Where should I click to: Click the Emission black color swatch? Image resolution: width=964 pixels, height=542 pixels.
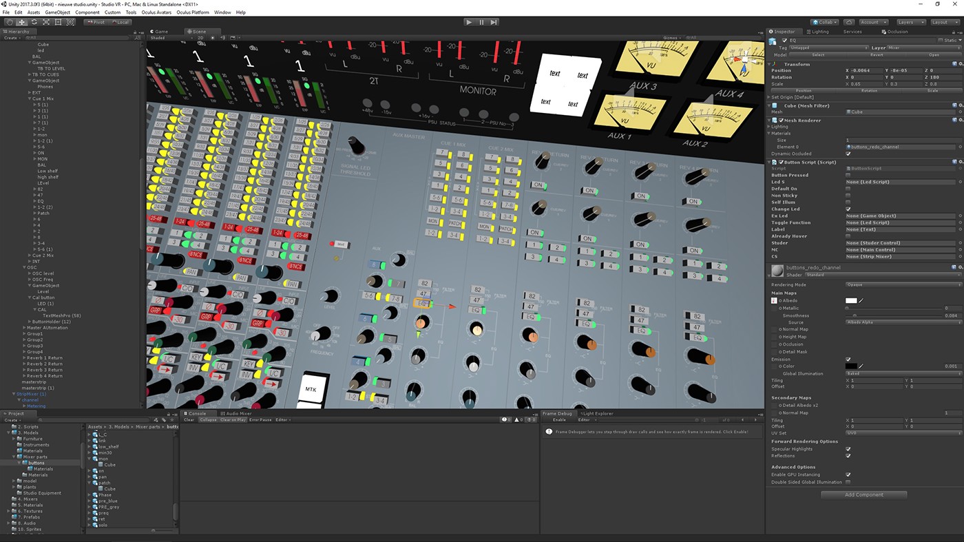[851, 366]
